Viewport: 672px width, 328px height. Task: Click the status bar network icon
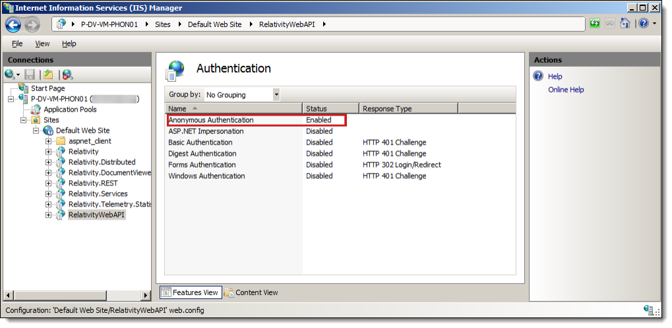coord(650,310)
